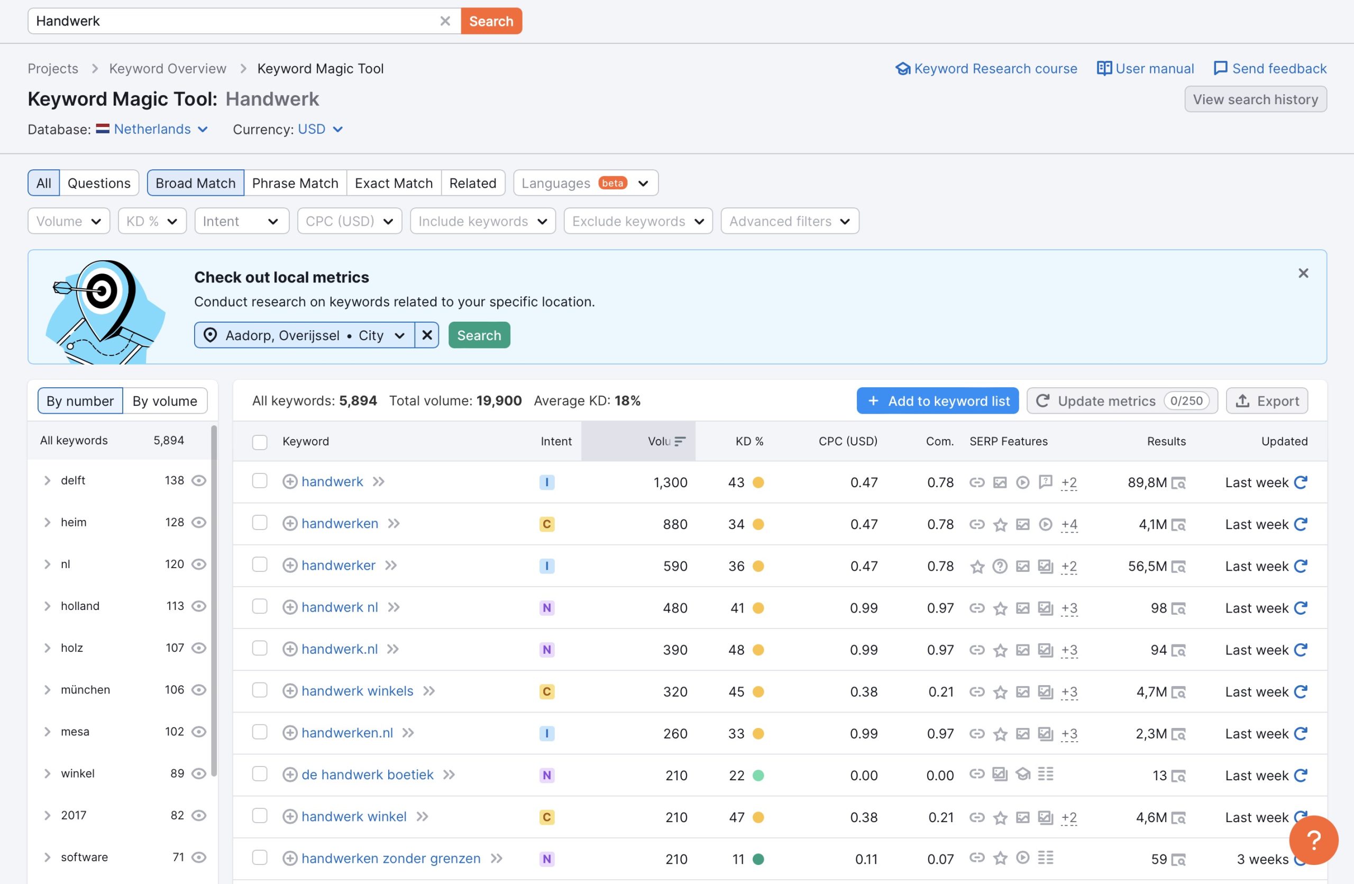This screenshot has width=1354, height=884.
Task: Open the KD % filter dropdown
Action: (x=152, y=221)
